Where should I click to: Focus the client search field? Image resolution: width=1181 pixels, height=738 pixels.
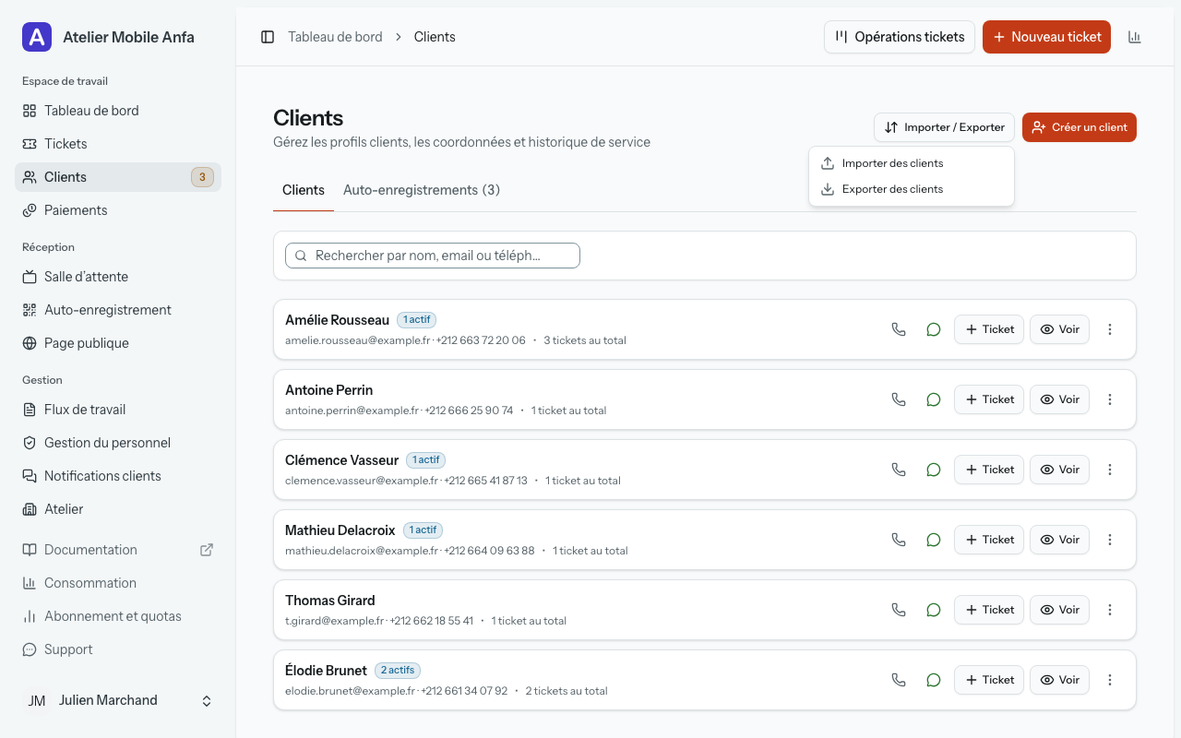pos(433,256)
